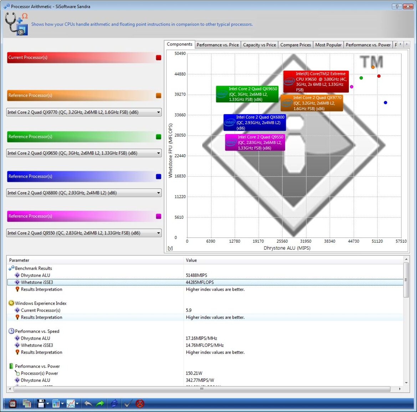Viewport: 417px width, 412px height.
Task: Select the Processor(s) Power row
Action: coord(205,373)
